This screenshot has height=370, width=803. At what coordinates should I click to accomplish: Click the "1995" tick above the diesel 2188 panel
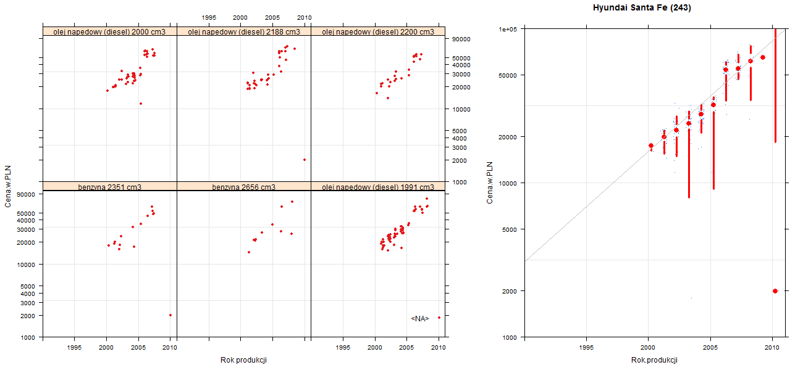click(x=209, y=18)
